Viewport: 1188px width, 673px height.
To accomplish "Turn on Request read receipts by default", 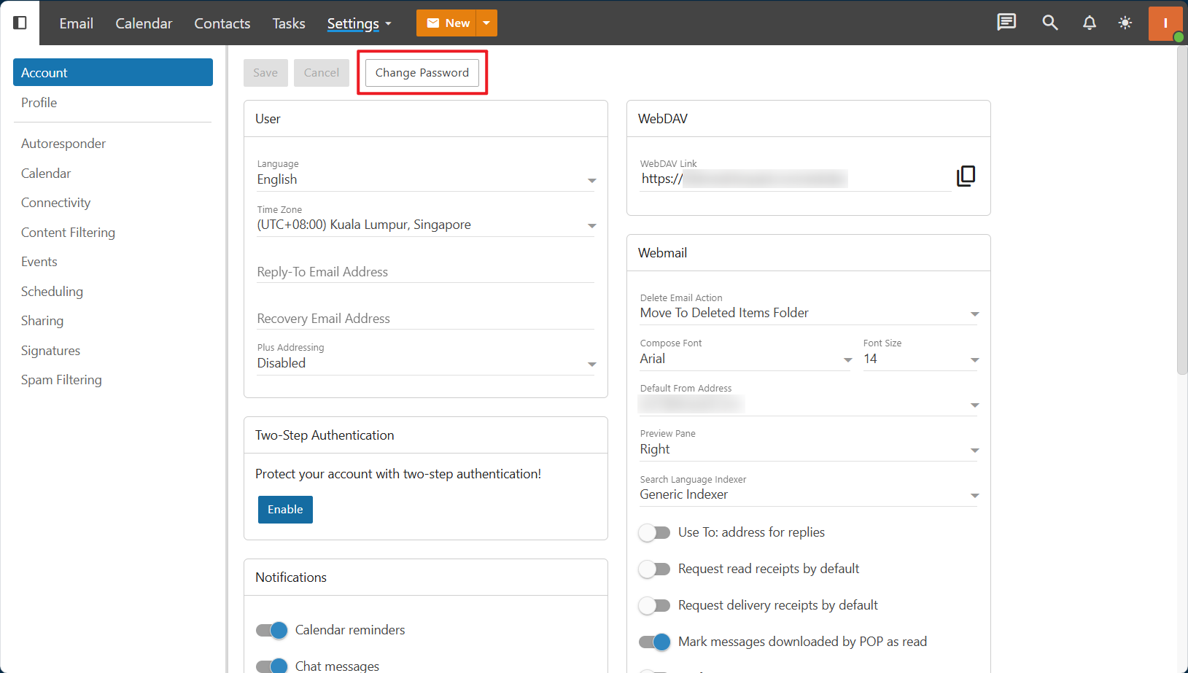I will click(654, 569).
